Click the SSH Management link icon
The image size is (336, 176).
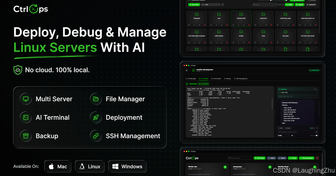(96, 136)
